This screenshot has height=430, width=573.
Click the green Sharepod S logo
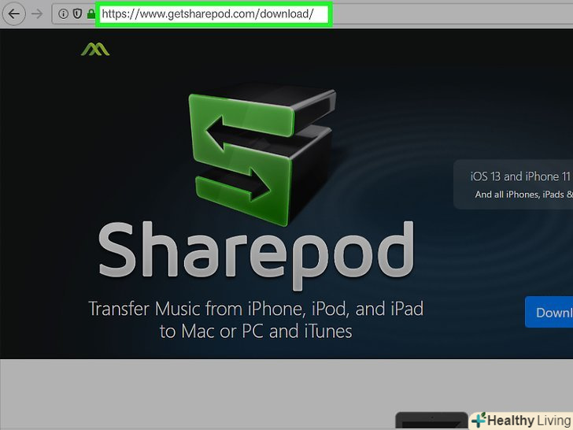tap(262, 154)
